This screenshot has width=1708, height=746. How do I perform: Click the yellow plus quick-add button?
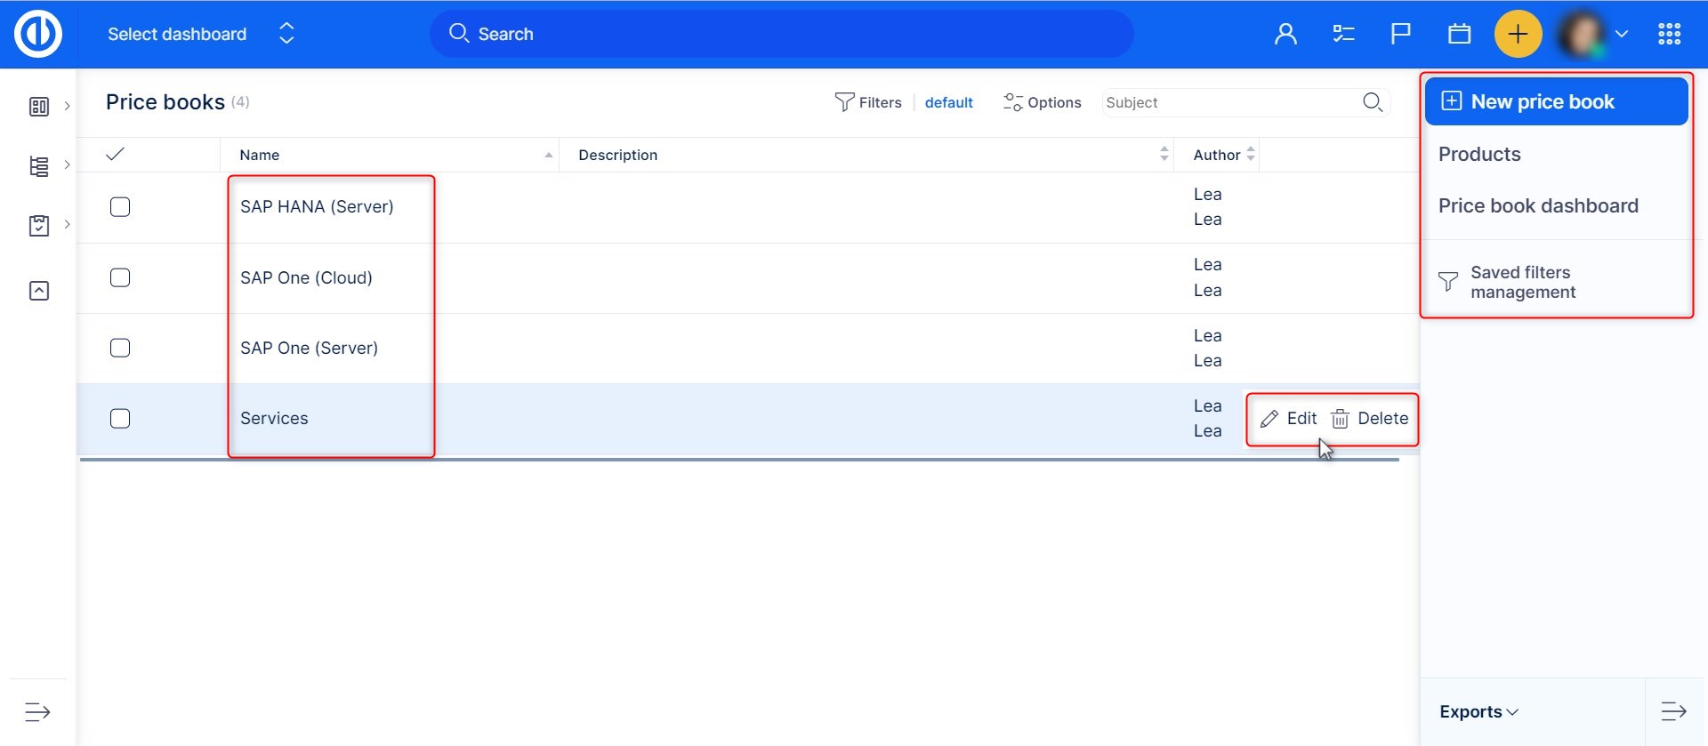click(x=1518, y=34)
